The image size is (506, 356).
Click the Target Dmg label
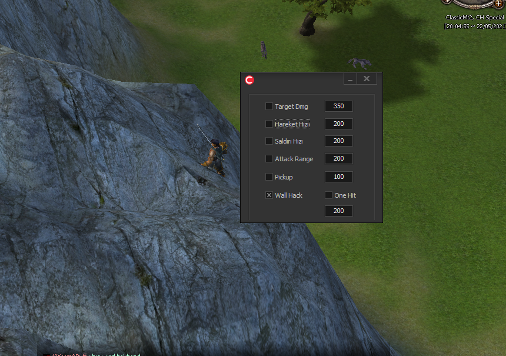[x=291, y=107]
